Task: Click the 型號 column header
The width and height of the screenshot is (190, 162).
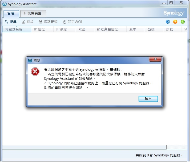Action: point(154,29)
